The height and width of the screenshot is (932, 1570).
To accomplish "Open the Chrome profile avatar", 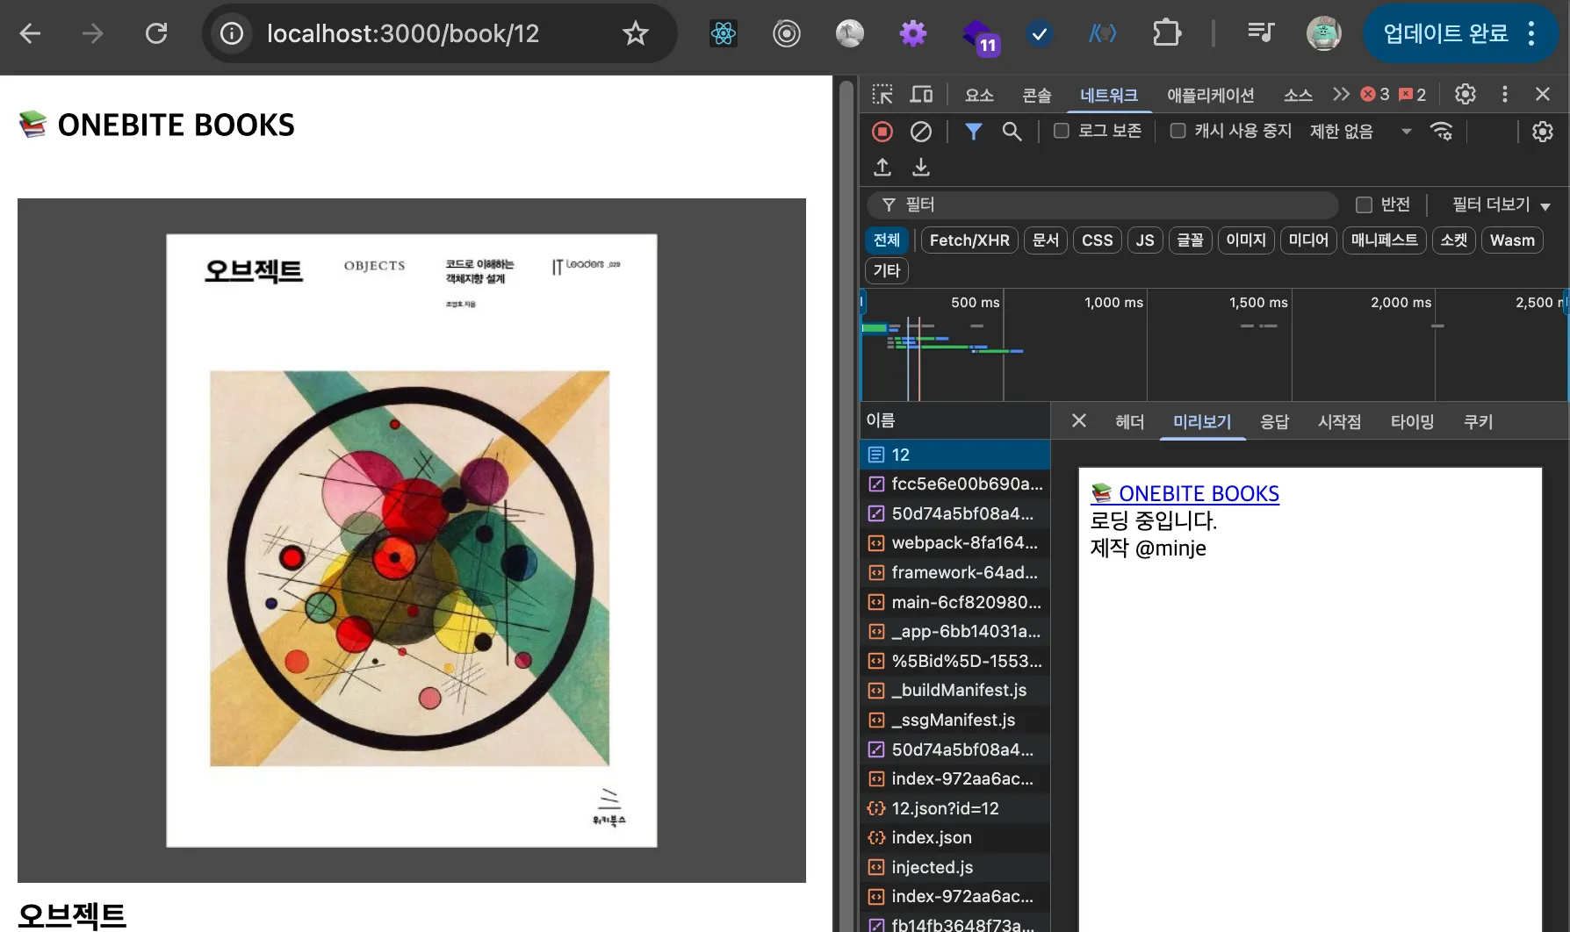I will click(x=1323, y=33).
